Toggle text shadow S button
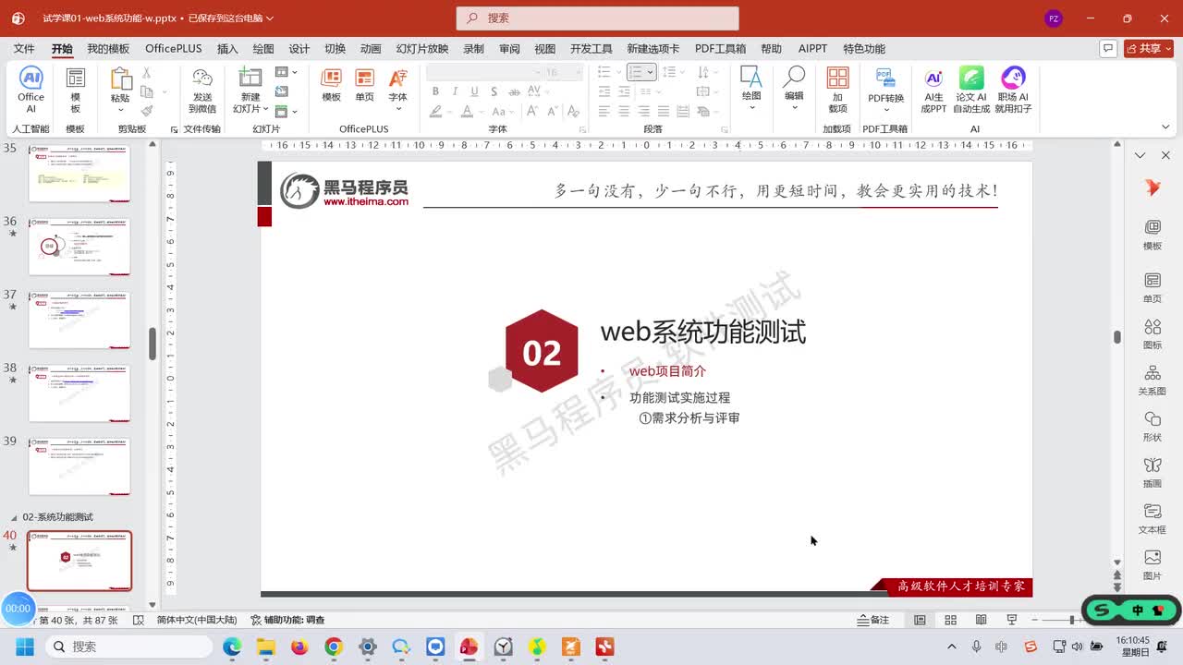This screenshot has width=1183, height=665. (x=494, y=91)
